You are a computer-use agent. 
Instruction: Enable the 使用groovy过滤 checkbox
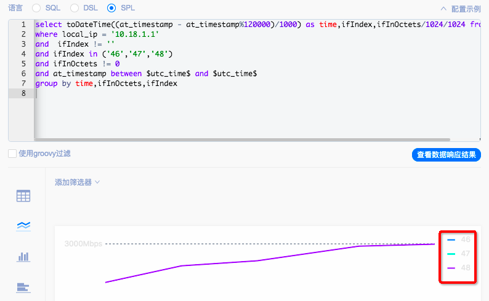click(x=12, y=154)
